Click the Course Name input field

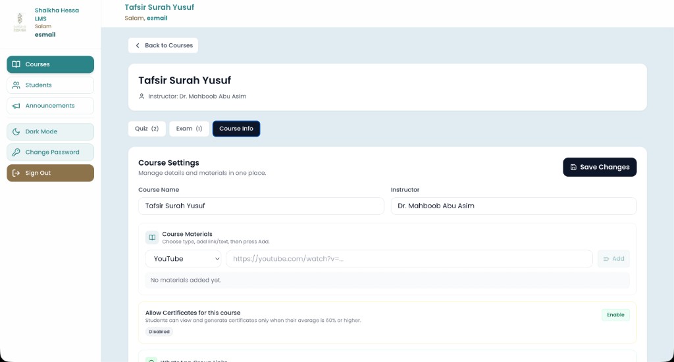pyautogui.click(x=261, y=206)
